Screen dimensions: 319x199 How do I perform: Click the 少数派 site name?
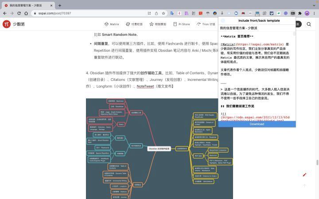(x=19, y=24)
